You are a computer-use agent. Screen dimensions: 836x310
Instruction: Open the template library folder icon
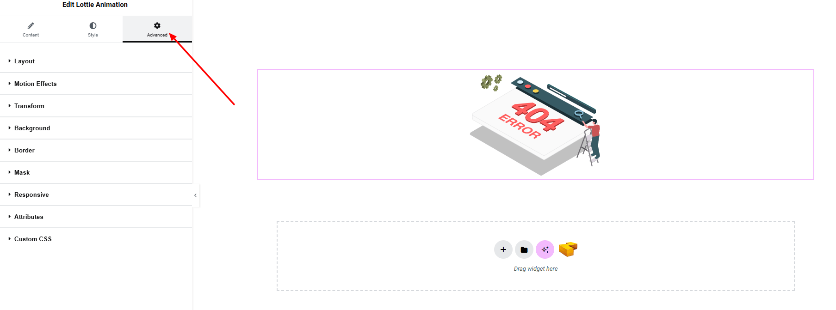[524, 249]
